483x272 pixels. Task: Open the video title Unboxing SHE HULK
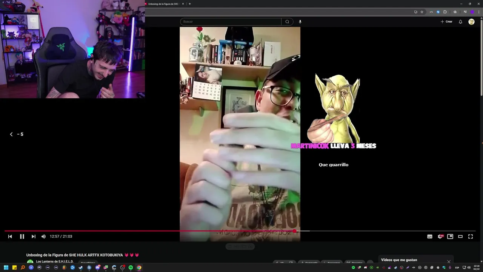click(83, 255)
